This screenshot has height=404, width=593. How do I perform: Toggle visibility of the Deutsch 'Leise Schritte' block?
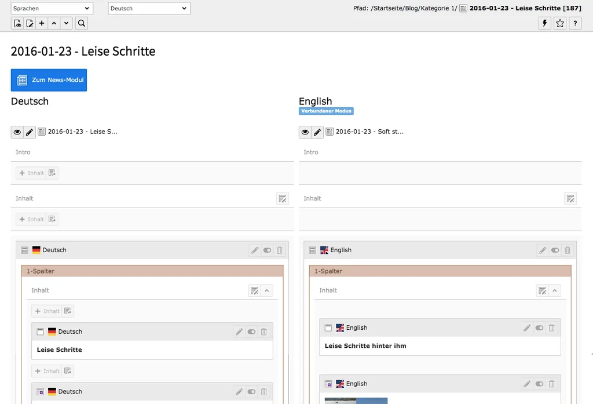251,332
